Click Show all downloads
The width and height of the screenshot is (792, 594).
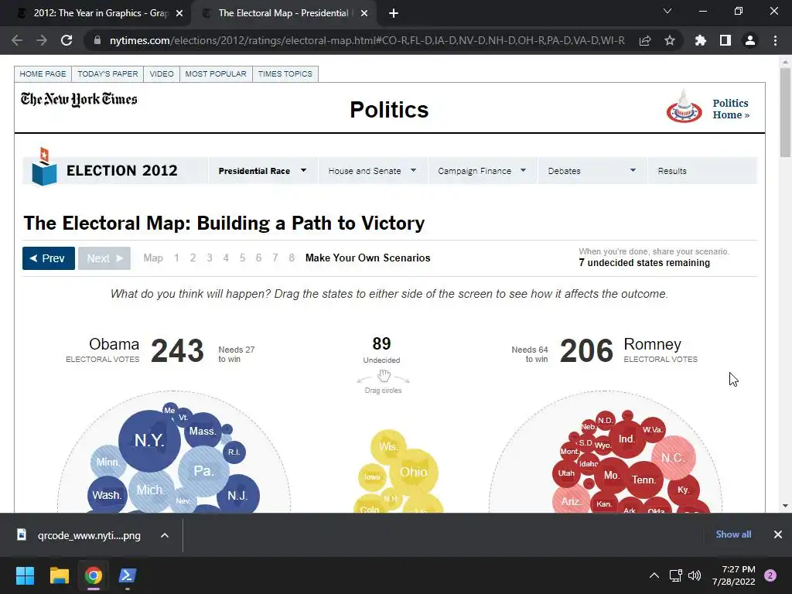point(733,534)
